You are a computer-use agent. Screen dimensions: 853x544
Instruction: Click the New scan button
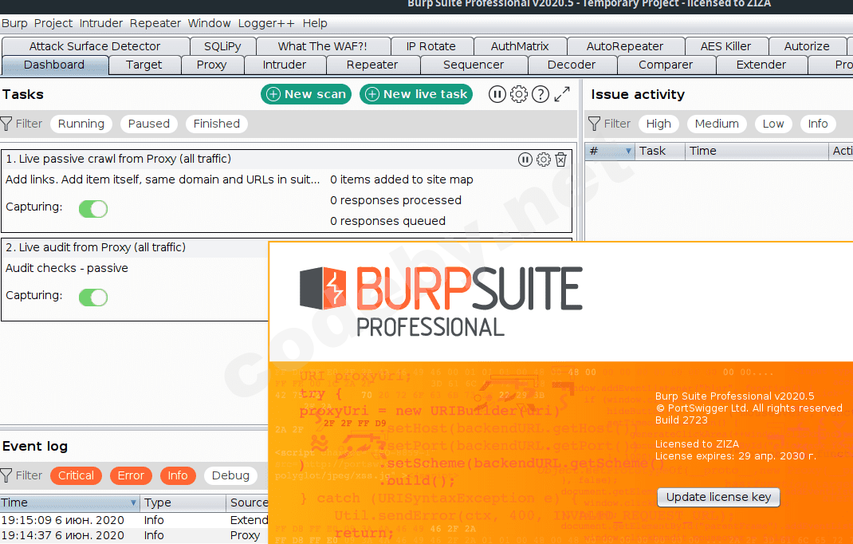(x=306, y=94)
